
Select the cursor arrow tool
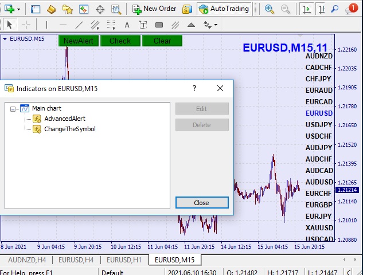tap(9, 25)
